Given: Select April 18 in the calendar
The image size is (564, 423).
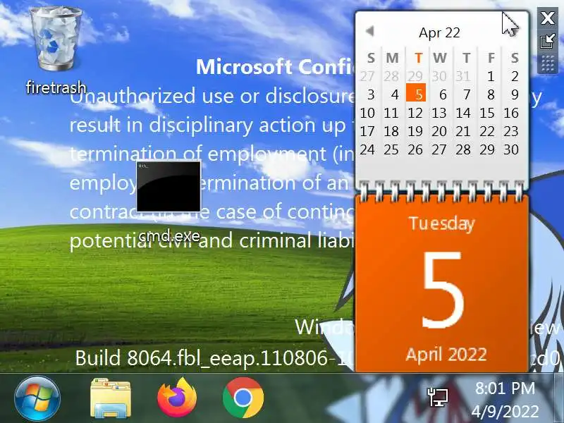Looking at the screenshot, I should 391,131.
